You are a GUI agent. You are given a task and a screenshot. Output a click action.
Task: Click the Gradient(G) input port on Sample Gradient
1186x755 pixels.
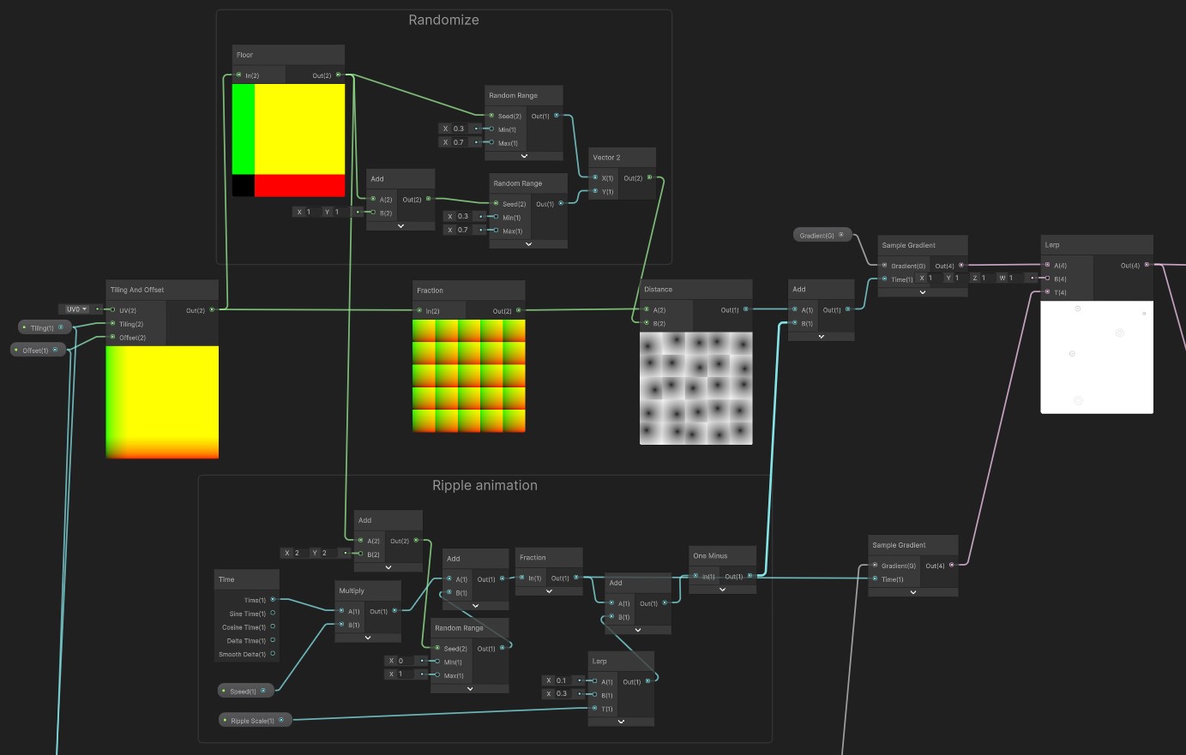pos(884,266)
